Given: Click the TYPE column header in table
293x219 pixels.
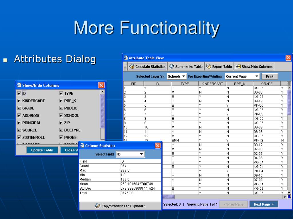Looking at the screenshot, I should pyautogui.click(x=185, y=84).
